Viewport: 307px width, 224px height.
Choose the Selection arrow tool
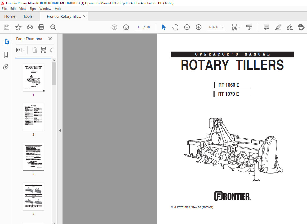click(x=164, y=27)
